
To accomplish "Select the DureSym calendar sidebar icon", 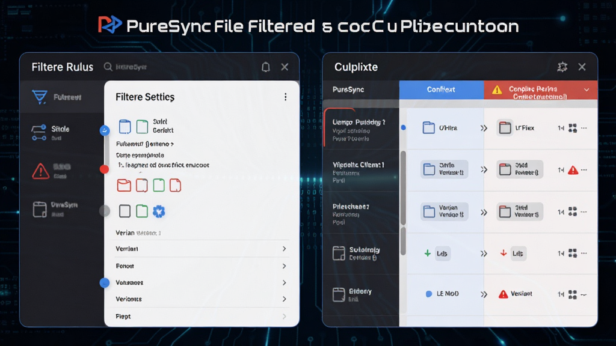I will (x=40, y=209).
